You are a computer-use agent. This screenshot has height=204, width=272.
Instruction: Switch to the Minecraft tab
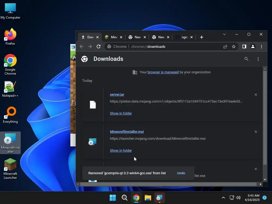point(114,37)
